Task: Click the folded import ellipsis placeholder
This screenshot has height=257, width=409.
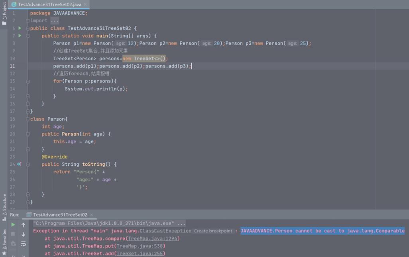Action: tap(55, 21)
